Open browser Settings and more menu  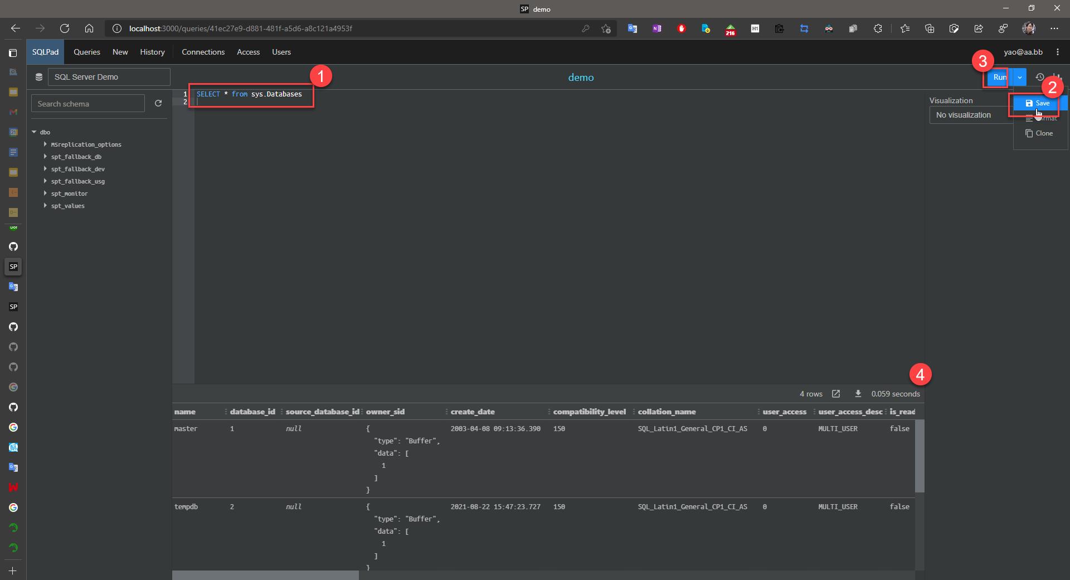click(x=1054, y=28)
